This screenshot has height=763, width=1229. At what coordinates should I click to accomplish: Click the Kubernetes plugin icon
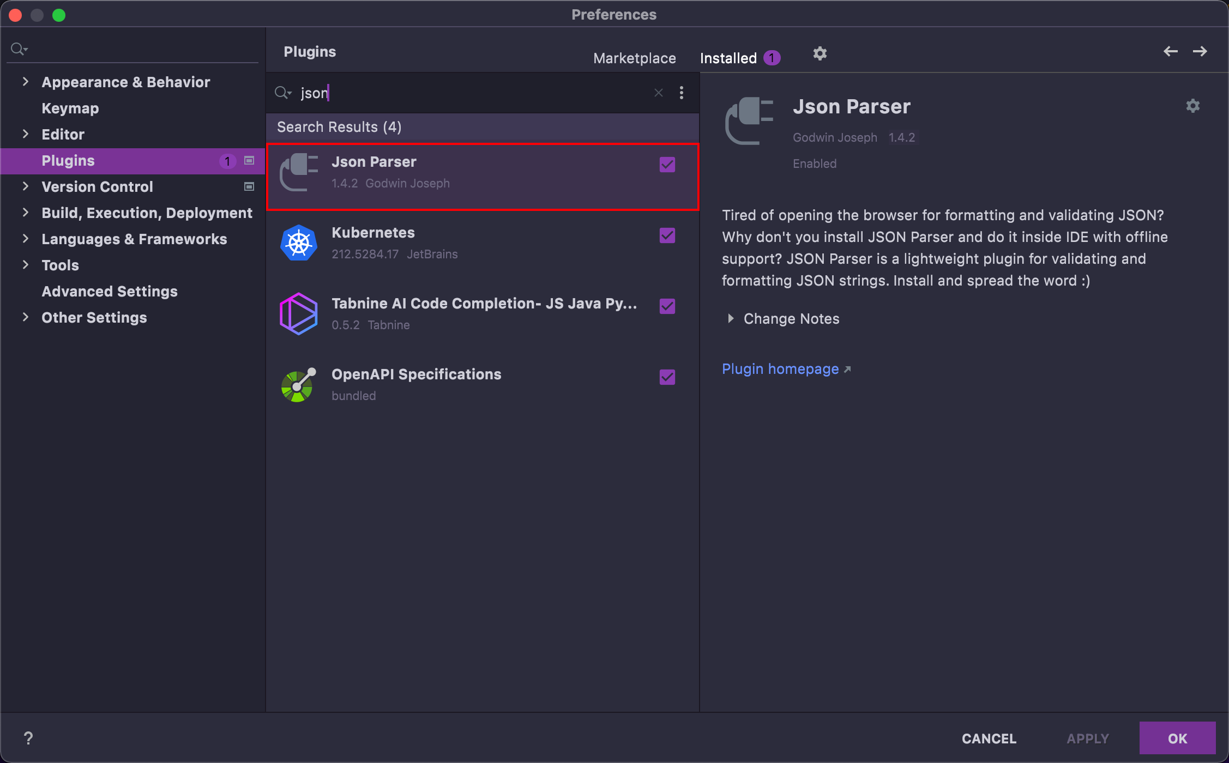click(298, 243)
